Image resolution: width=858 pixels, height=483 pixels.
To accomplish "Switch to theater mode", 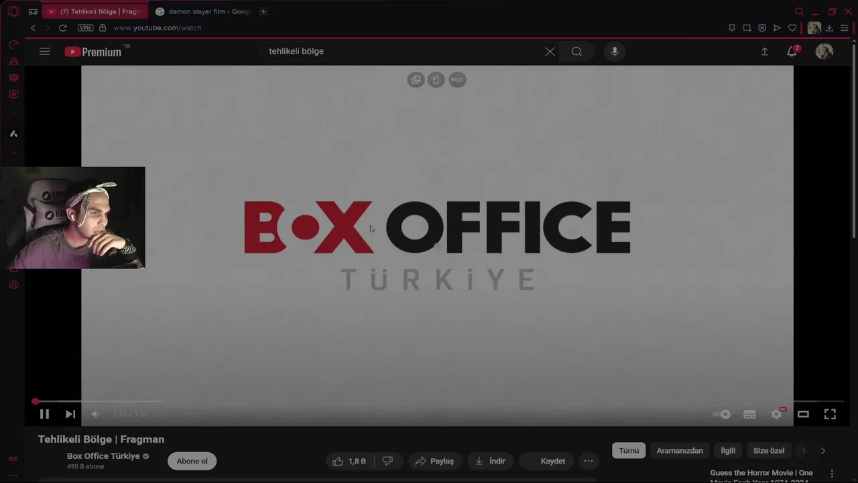I will click(803, 414).
